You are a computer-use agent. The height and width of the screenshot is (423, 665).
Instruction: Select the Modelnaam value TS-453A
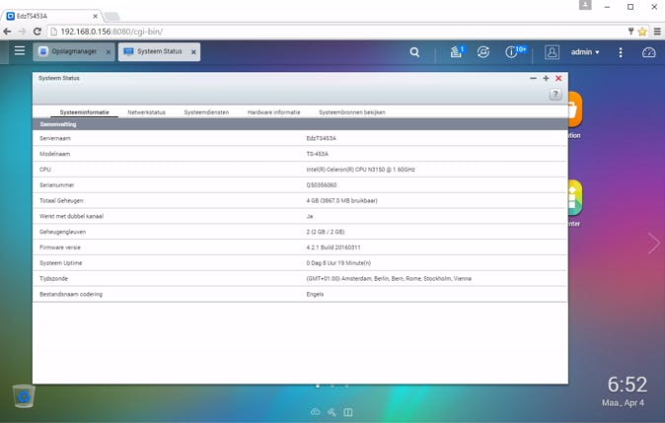(x=318, y=154)
